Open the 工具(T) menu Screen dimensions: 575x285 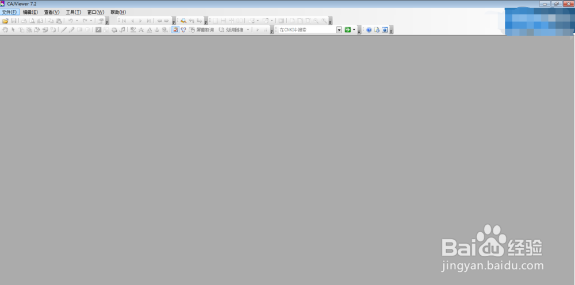(x=74, y=12)
